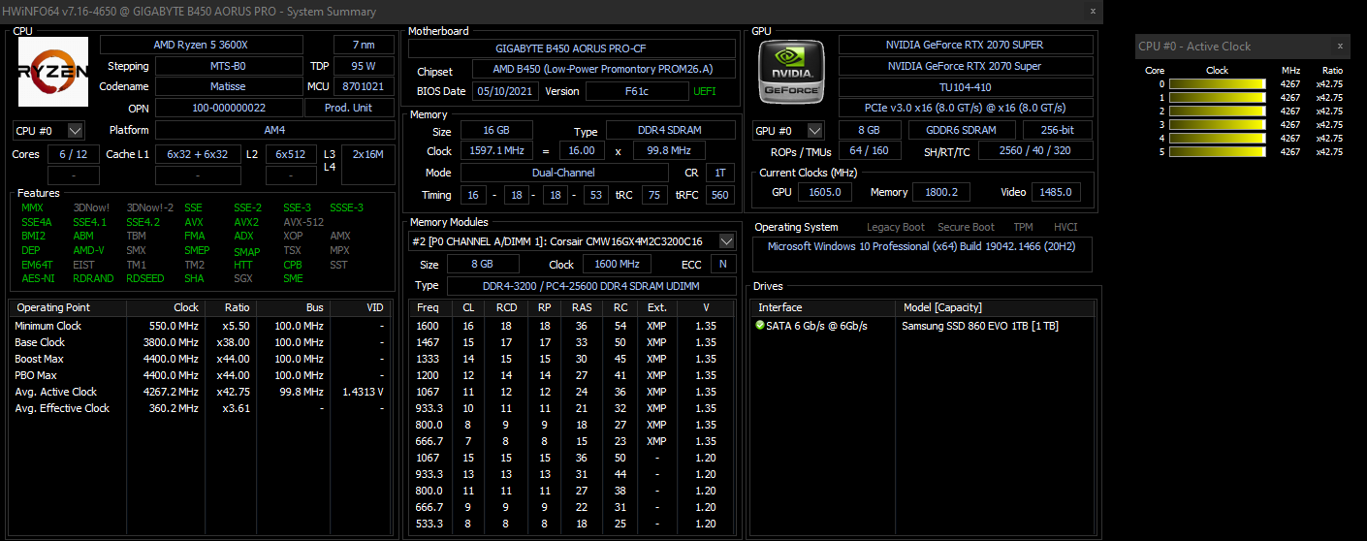This screenshot has height=541, width=1367.
Task: Click the 6 / 12 cores field
Action: 74,154
